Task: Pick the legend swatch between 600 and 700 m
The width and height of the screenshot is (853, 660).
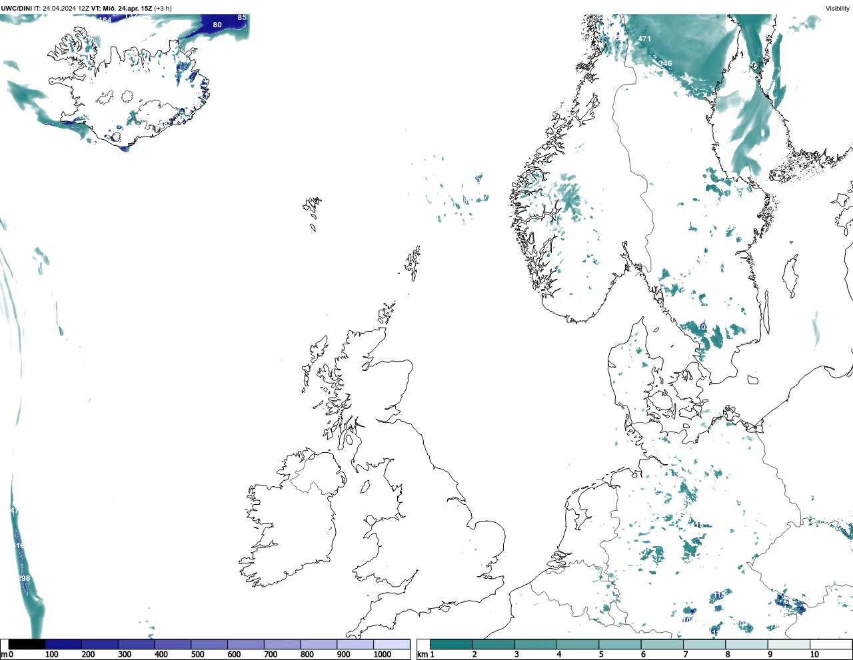Action: pos(246,644)
